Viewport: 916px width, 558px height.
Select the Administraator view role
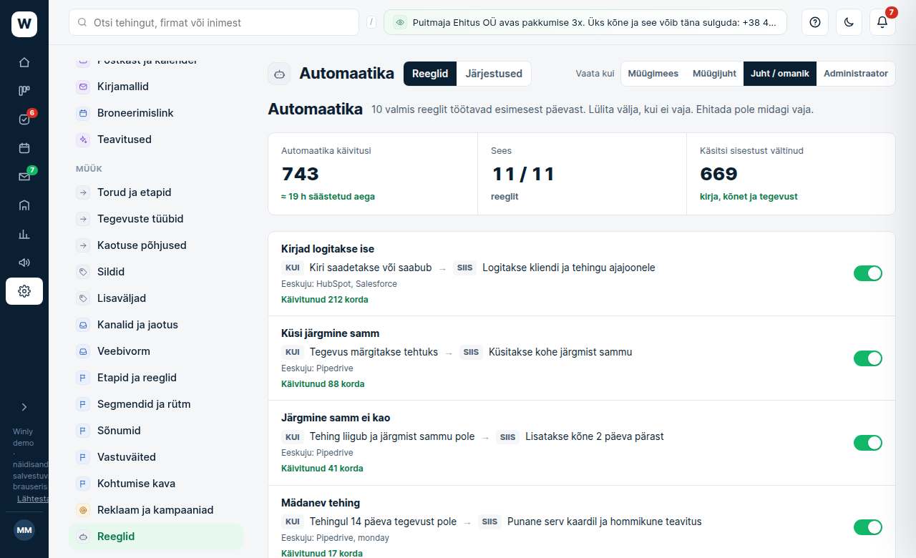point(856,74)
